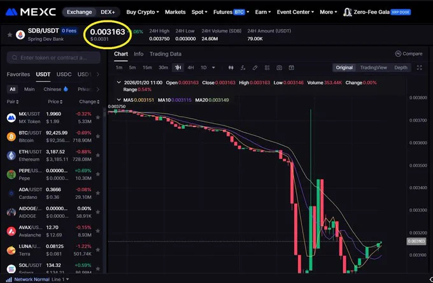This screenshot has width=433, height=283.
Task: Open the Markets page
Action: [x=175, y=12]
